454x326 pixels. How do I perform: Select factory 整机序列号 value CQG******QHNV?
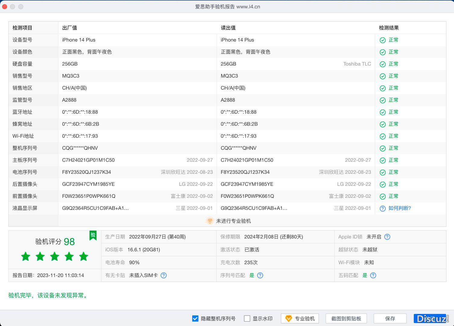[x=80, y=148]
